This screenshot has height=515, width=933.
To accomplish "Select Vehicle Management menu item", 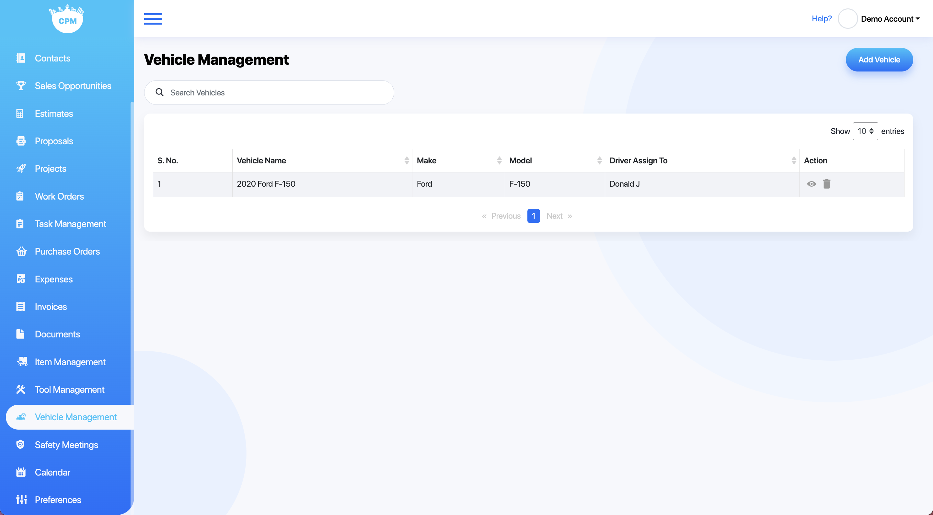I will click(x=70, y=417).
